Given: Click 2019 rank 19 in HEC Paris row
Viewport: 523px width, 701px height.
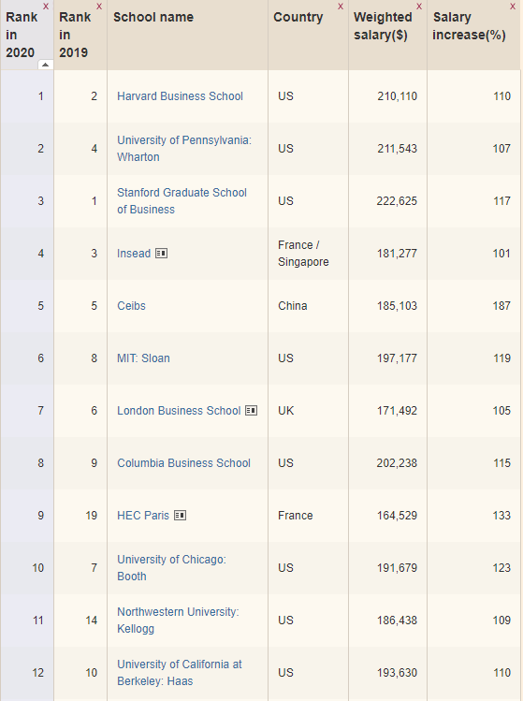Looking at the screenshot, I should [92, 516].
